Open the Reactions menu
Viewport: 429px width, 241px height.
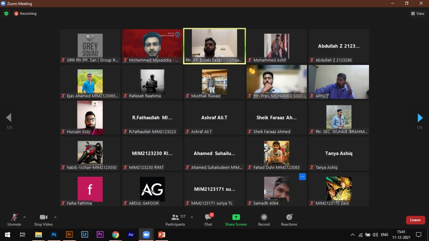pos(289,220)
